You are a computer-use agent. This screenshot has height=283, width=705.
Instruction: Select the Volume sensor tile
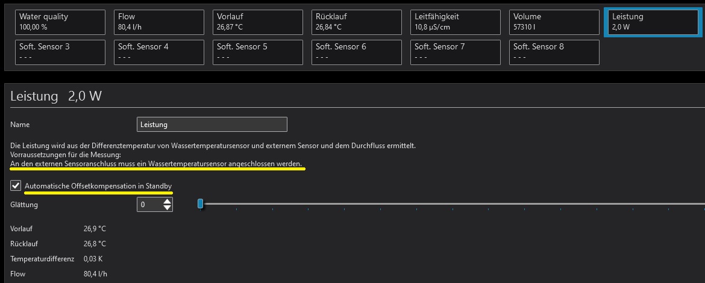tap(554, 22)
